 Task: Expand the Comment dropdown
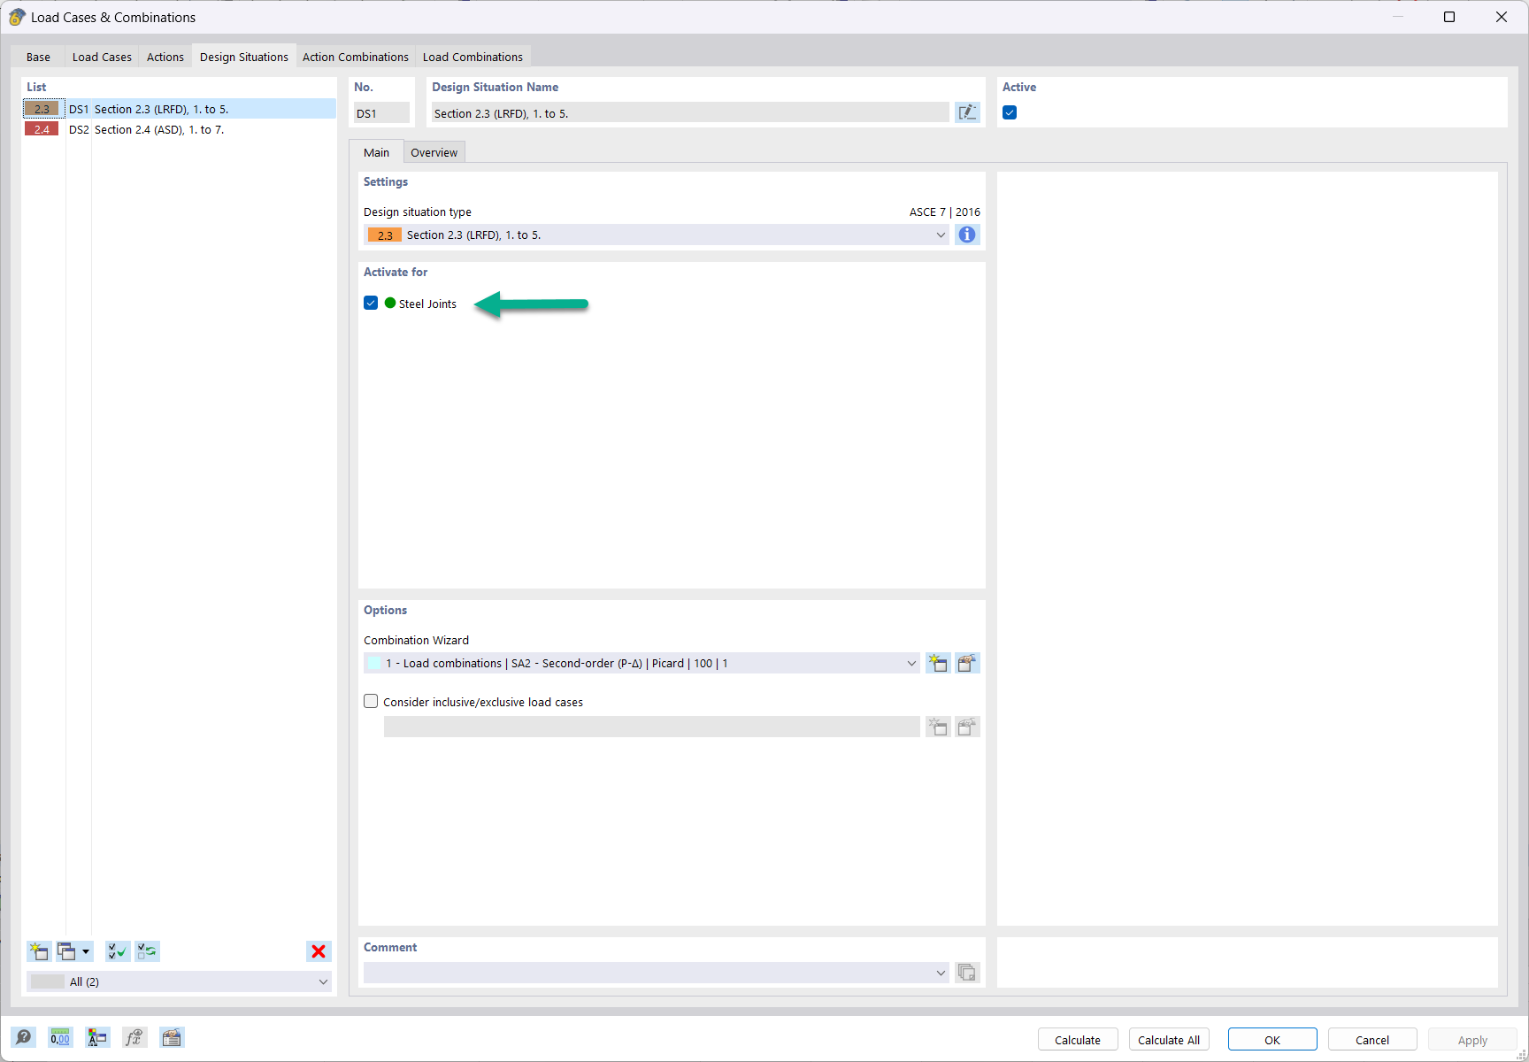tap(941, 973)
